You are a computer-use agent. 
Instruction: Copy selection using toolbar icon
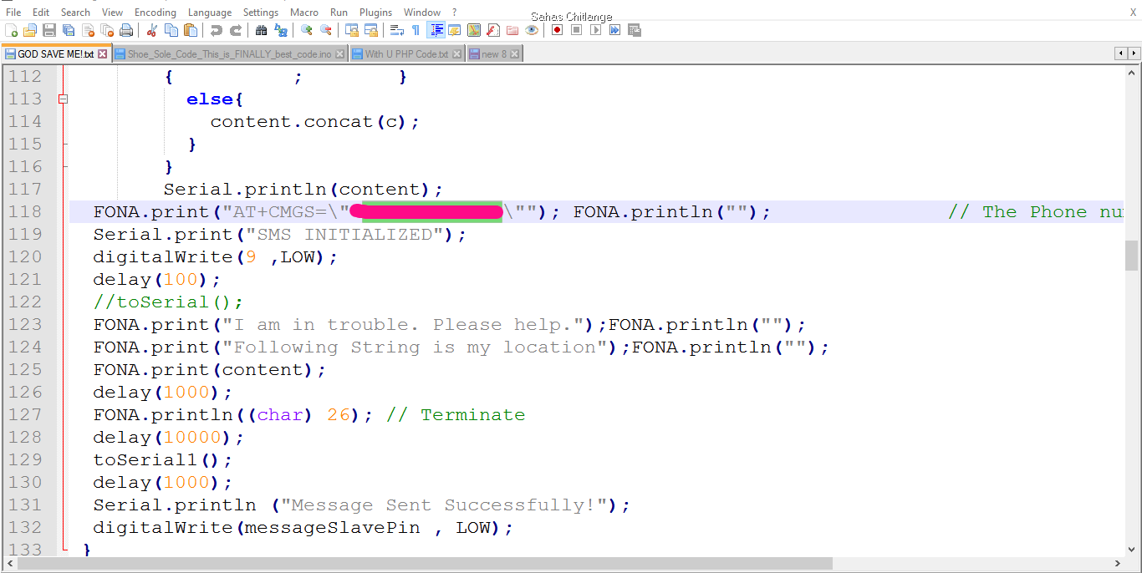(x=171, y=30)
